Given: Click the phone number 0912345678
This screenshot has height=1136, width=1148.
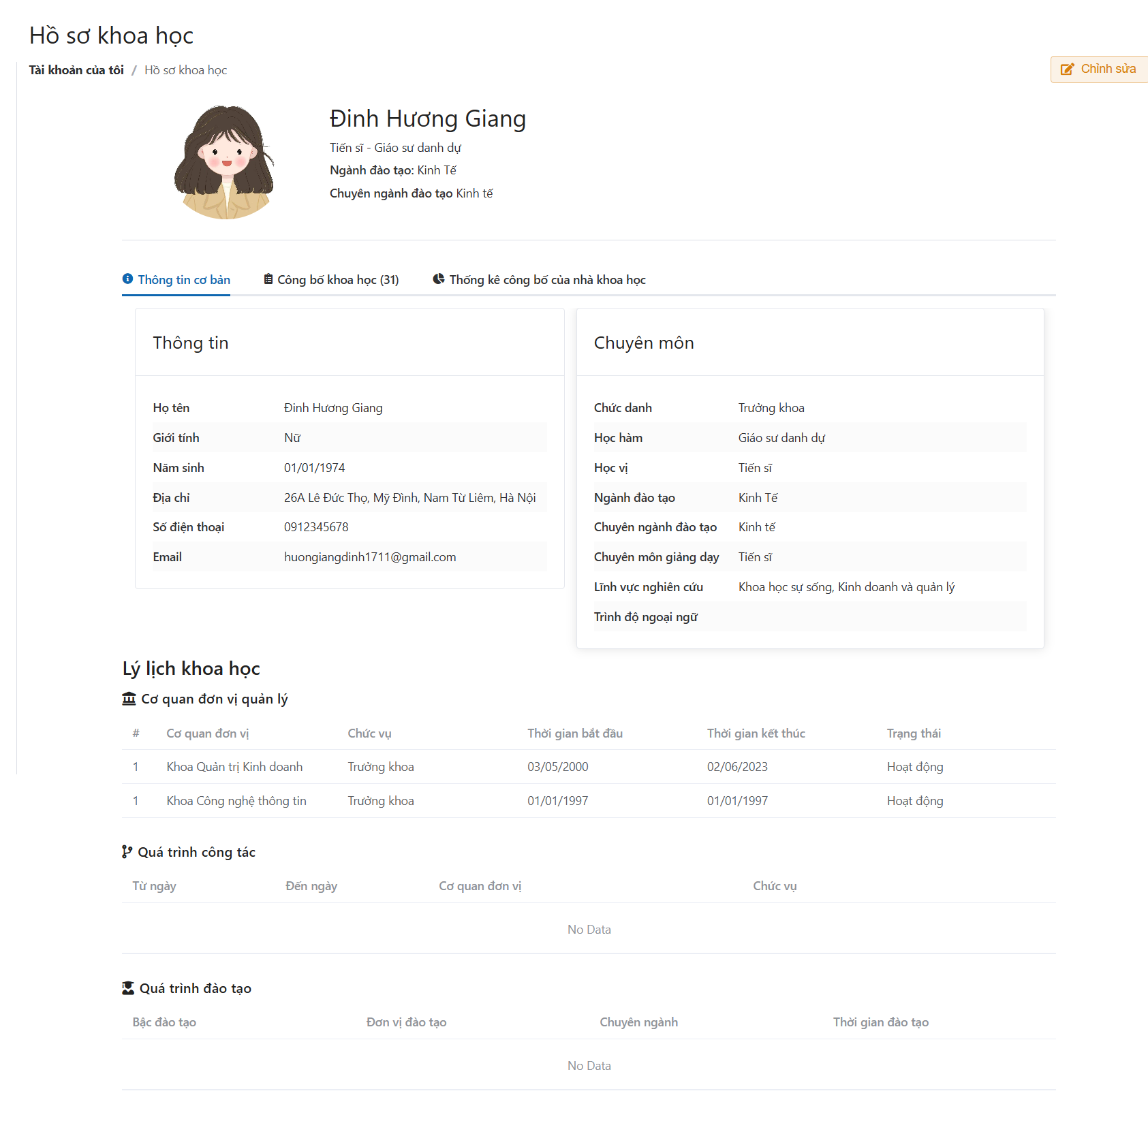Looking at the screenshot, I should coord(316,527).
